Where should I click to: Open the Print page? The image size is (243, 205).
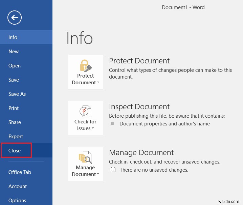click(26, 108)
